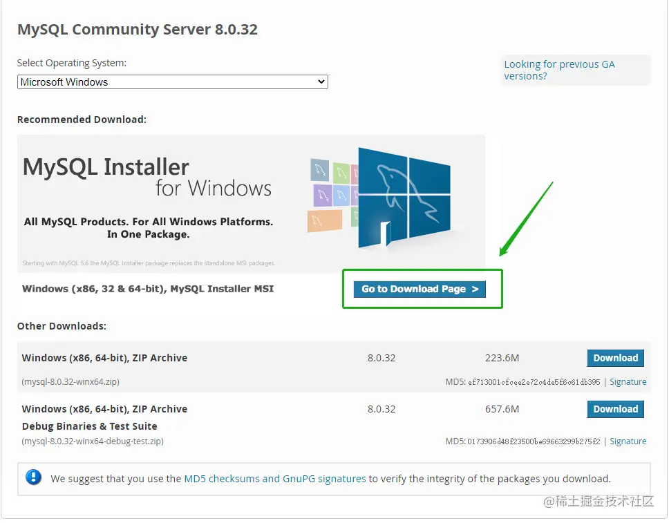Download the 657.6M Debug Binaries ZIP Archive
669x523 pixels.
pos(615,409)
